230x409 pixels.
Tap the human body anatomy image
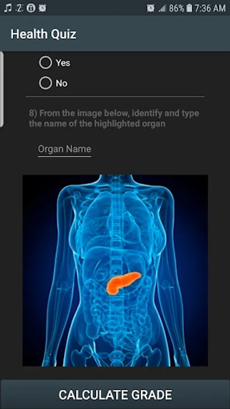click(115, 270)
